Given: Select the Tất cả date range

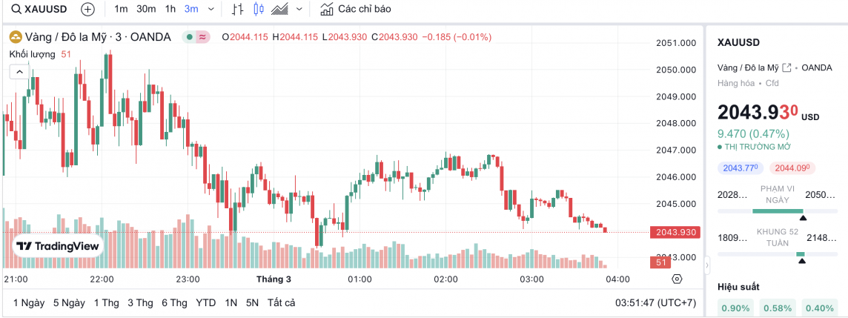Looking at the screenshot, I should 282,302.
